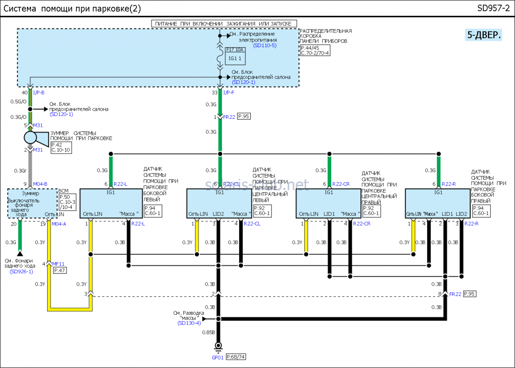The height and width of the screenshot is (368, 515).
Task: Click the 0.3Gr wire label
Action: (x=21, y=170)
